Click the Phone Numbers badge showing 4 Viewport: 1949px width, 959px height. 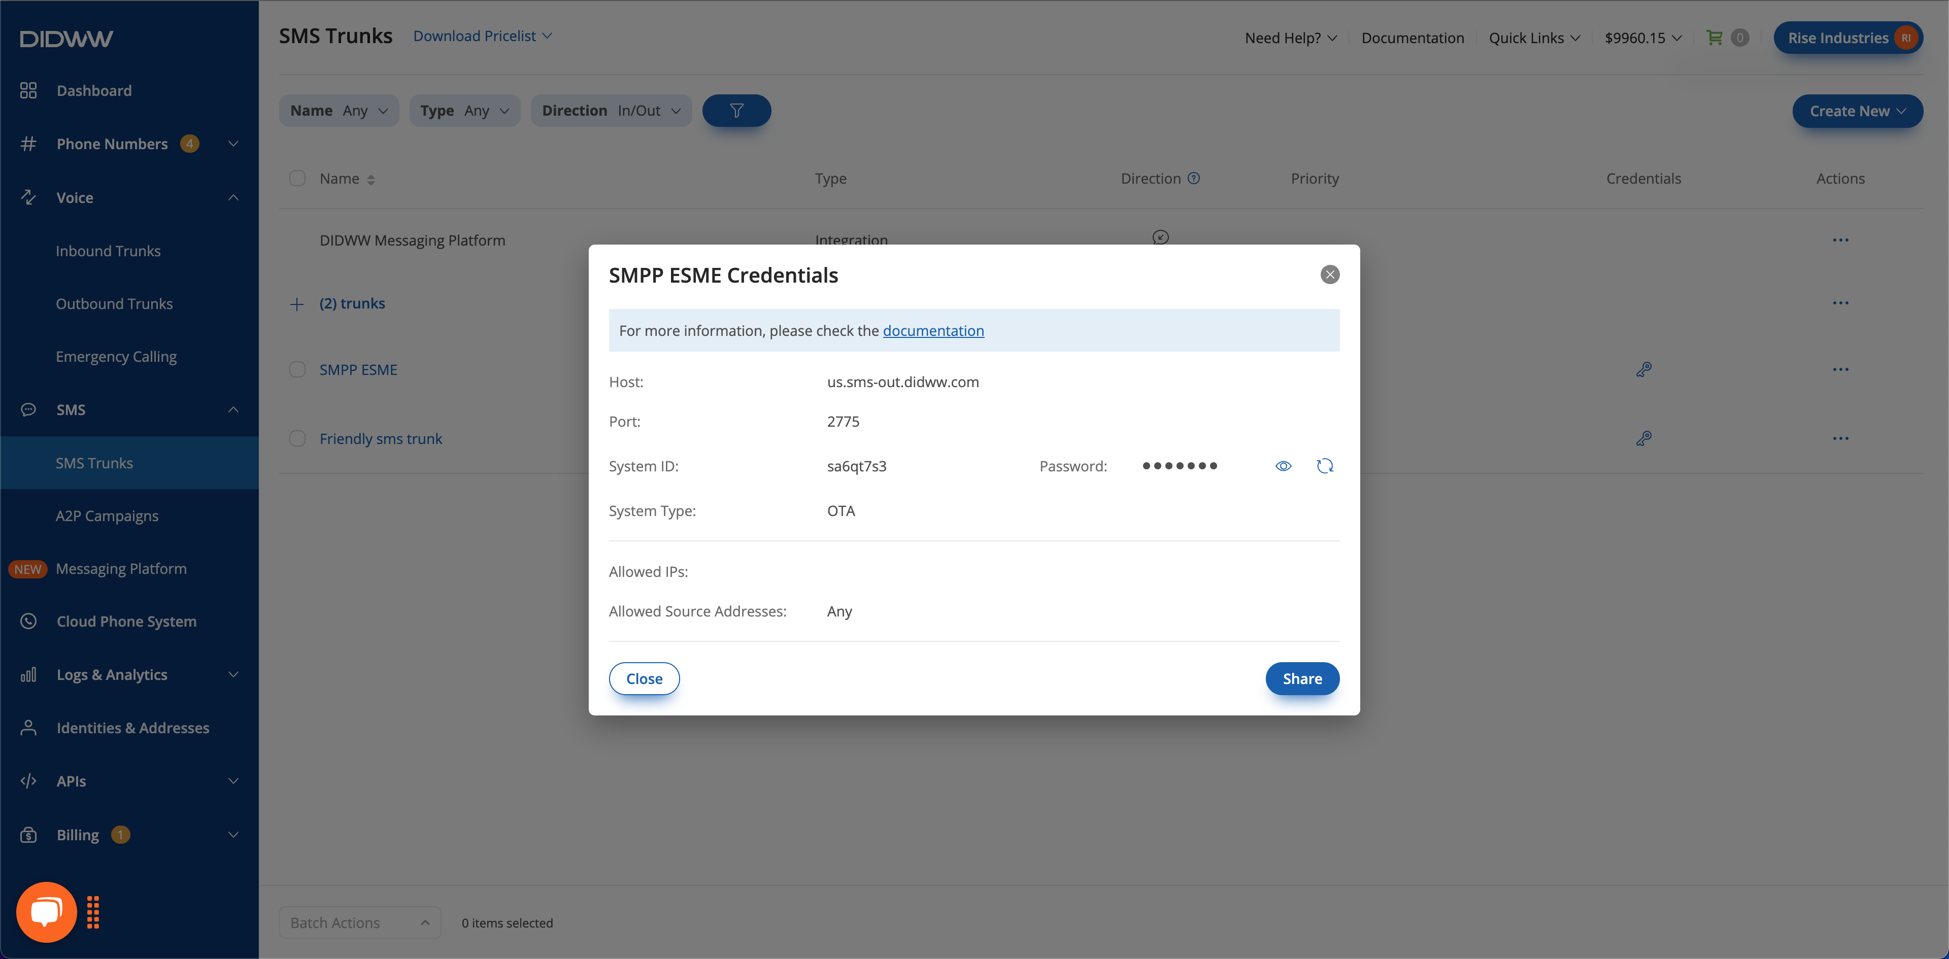pyautogui.click(x=189, y=144)
